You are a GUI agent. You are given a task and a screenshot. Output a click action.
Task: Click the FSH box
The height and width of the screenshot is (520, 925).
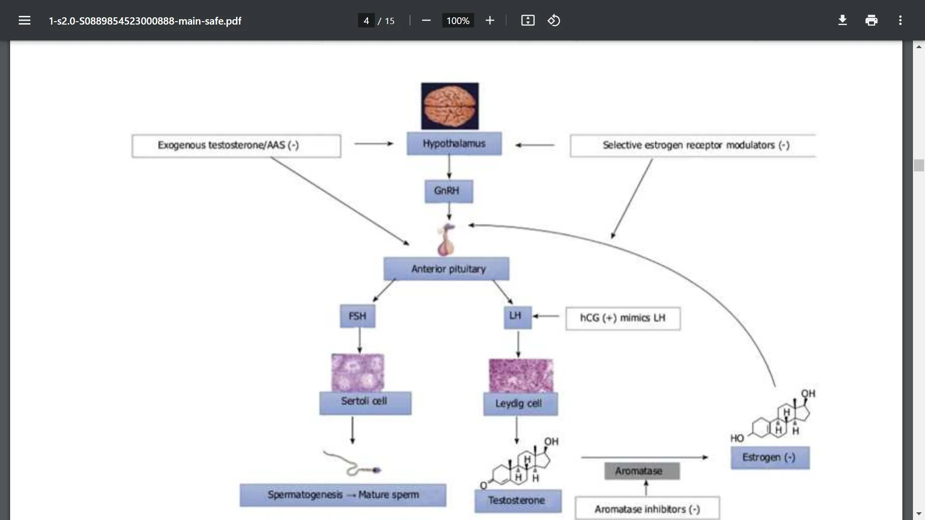coord(357,316)
